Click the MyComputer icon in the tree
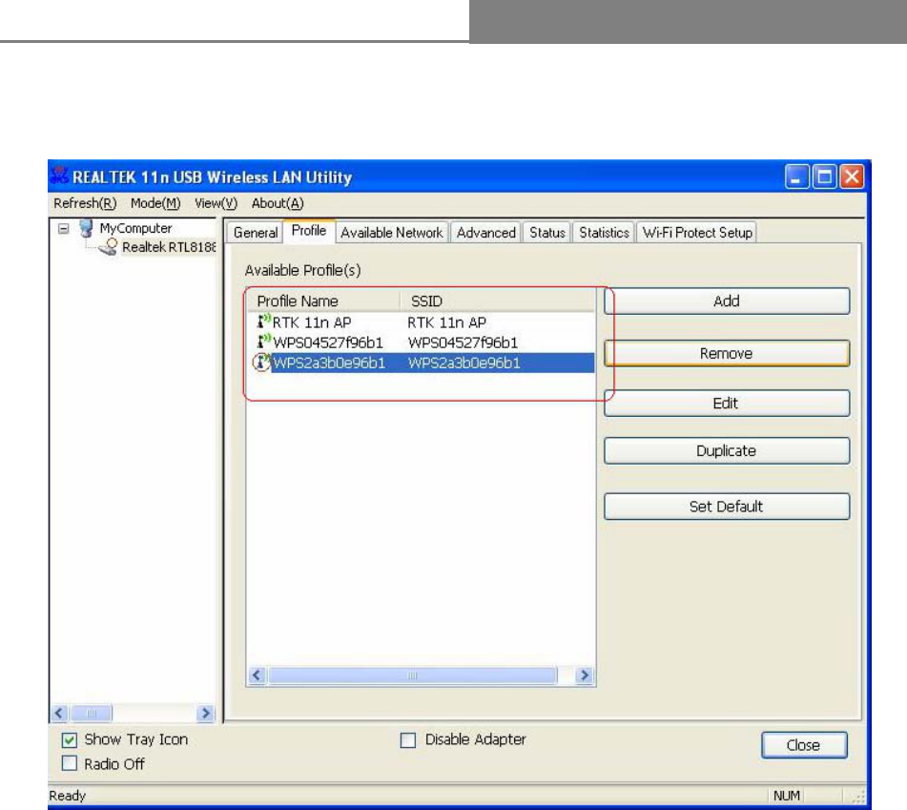Screen dimensions: 907x810 tap(86, 229)
